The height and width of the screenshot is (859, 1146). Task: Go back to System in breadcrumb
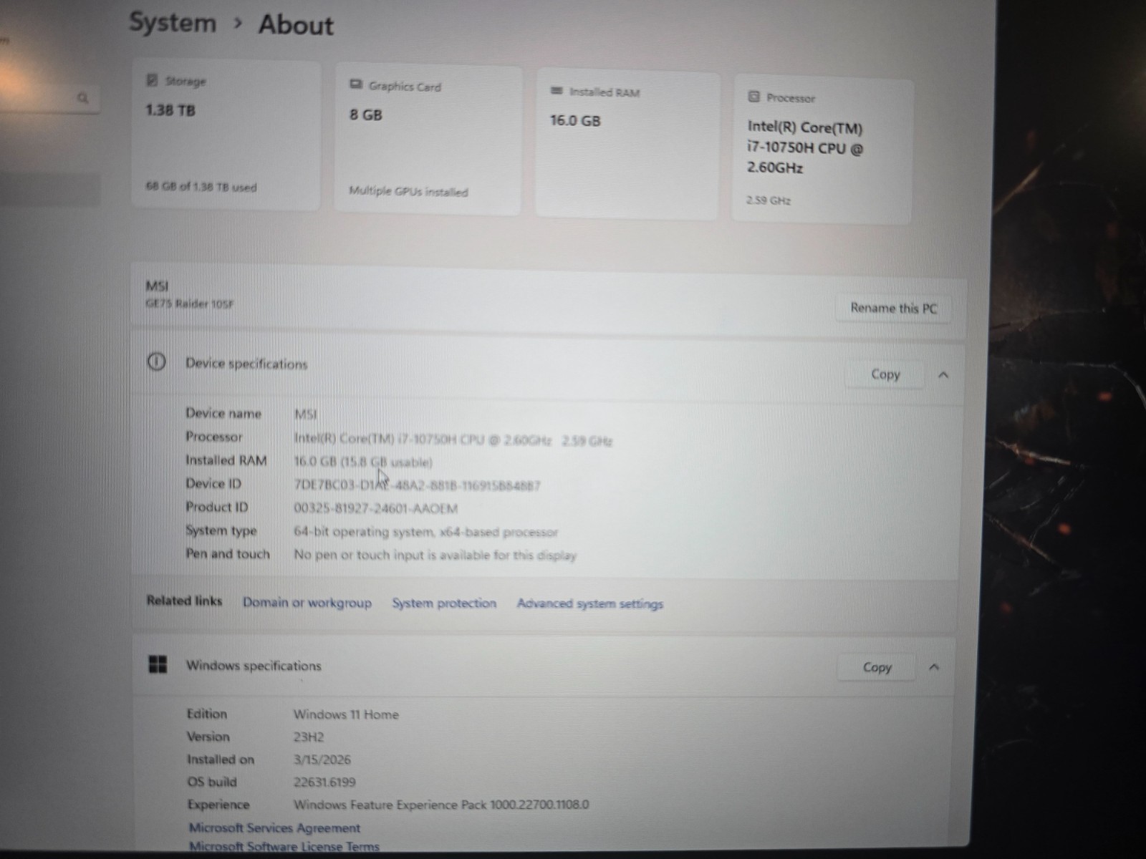(x=173, y=22)
